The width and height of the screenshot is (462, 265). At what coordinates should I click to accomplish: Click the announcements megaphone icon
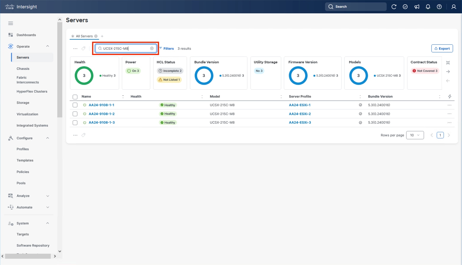(x=417, y=7)
